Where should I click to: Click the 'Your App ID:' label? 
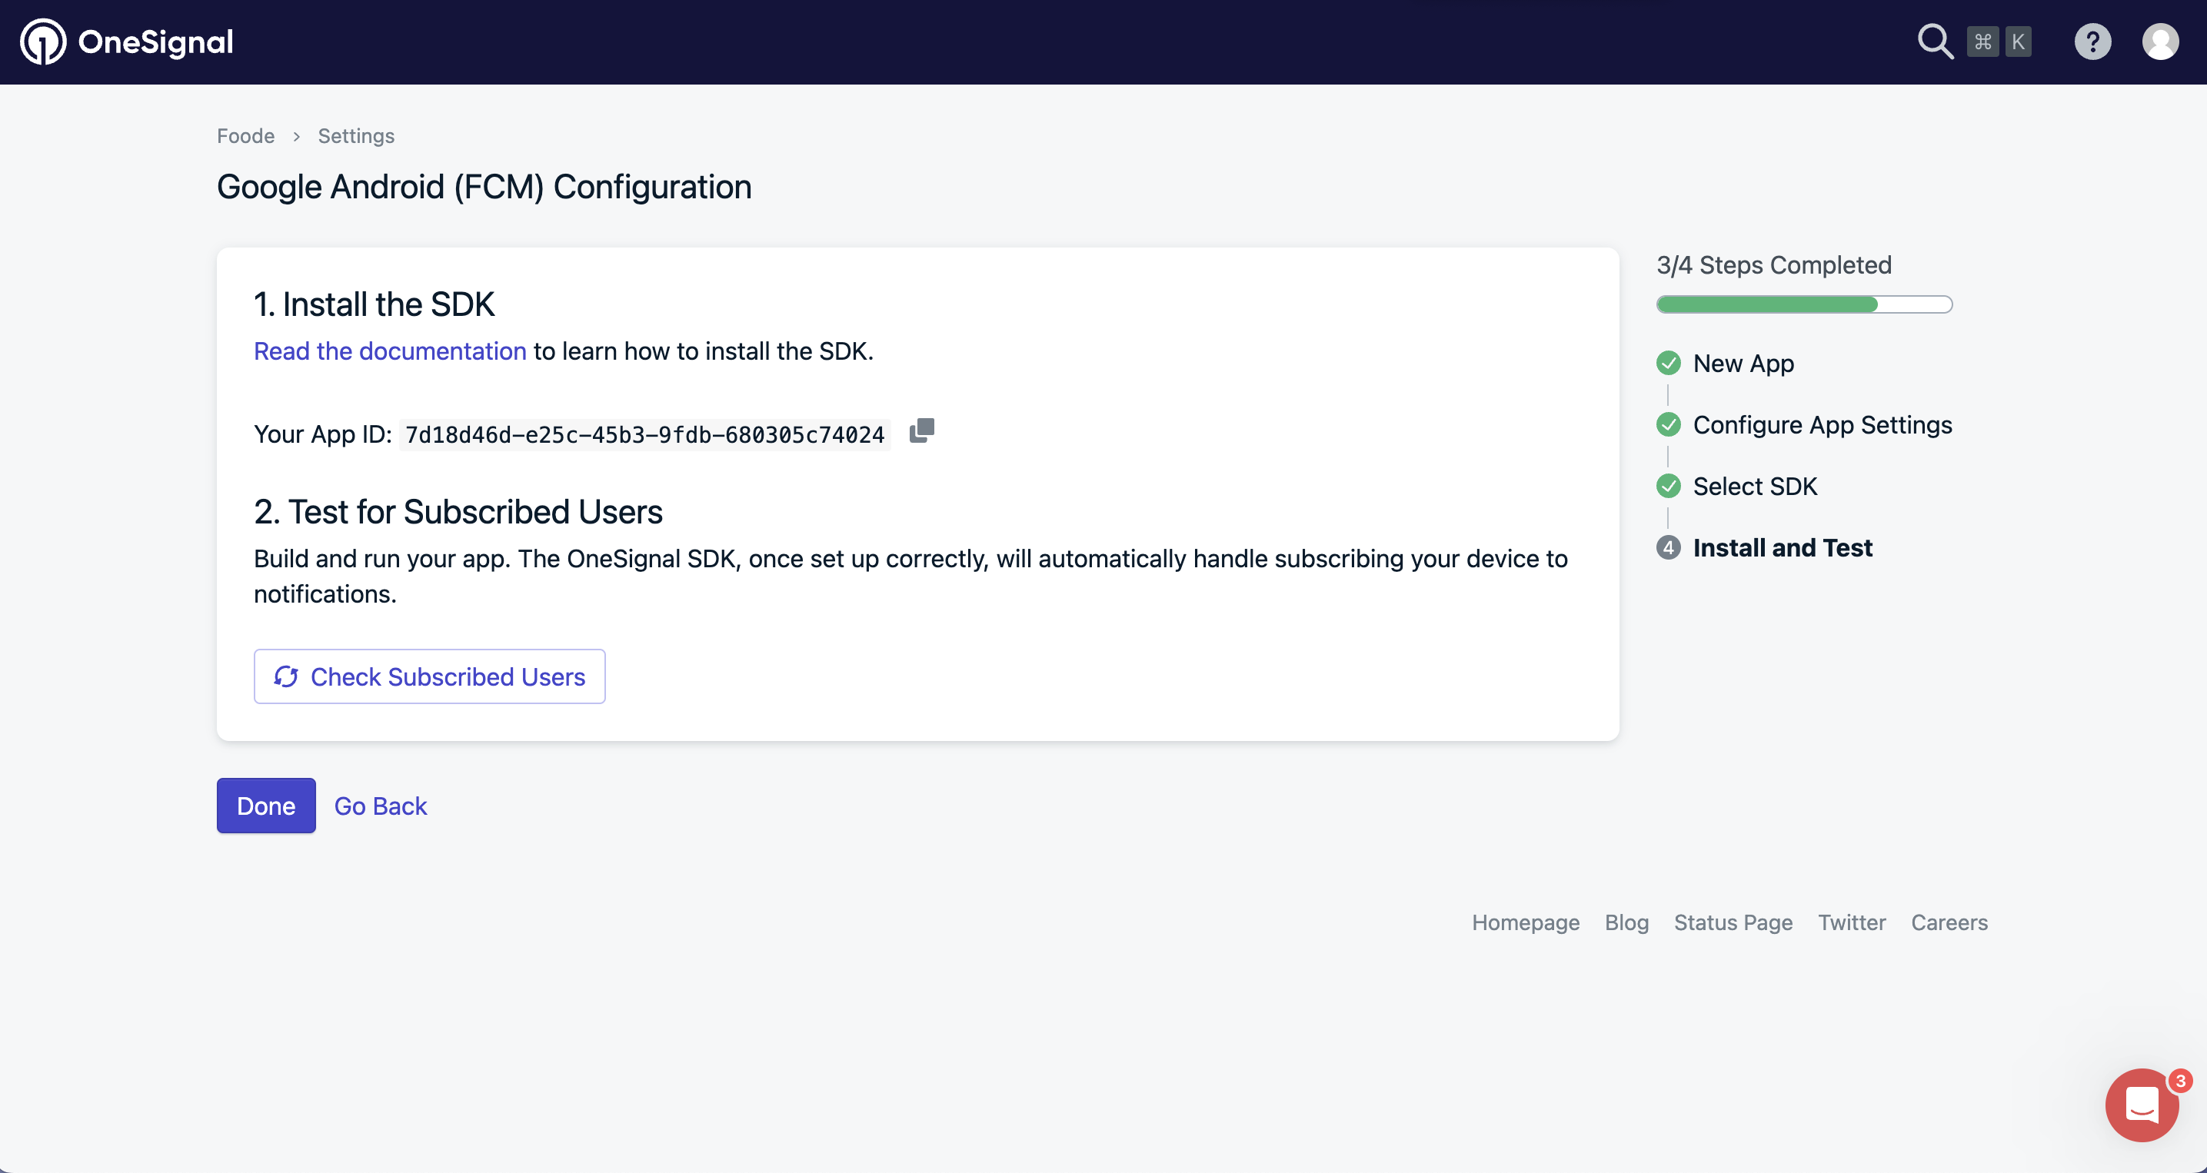click(x=323, y=434)
